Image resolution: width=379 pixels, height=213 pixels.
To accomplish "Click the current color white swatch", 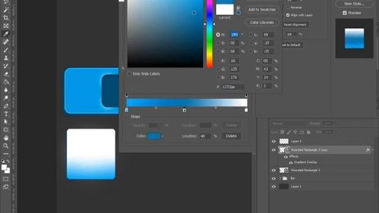I will [225, 9].
